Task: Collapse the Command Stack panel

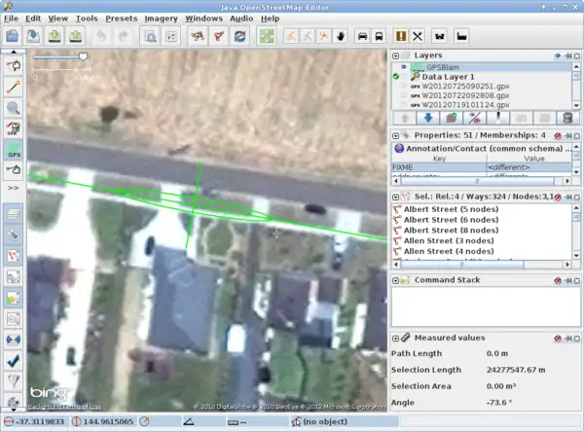Action: [x=397, y=280]
